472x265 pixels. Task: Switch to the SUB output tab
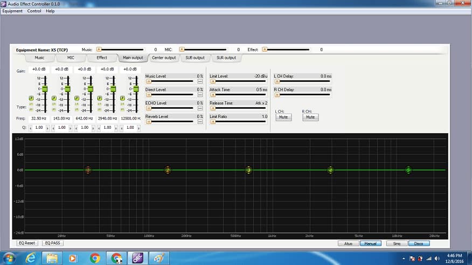195,58
